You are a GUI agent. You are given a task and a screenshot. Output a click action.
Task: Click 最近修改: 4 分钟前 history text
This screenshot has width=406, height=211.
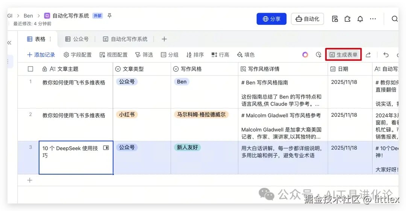(32, 24)
